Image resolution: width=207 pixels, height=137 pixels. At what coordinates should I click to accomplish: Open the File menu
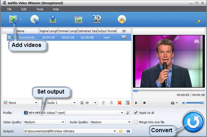tap(9, 9)
